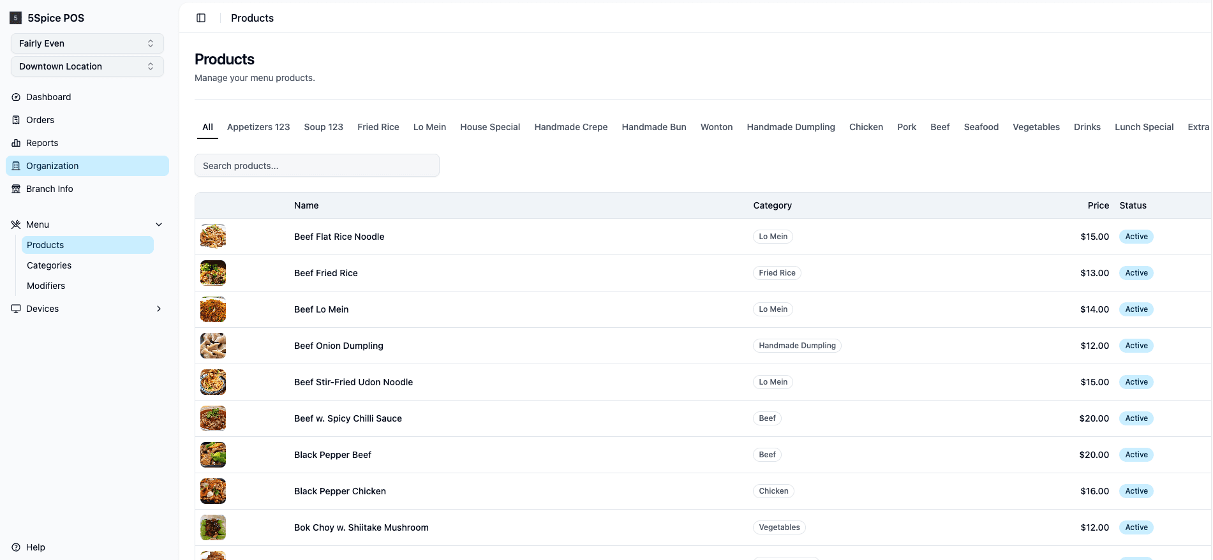The height and width of the screenshot is (560, 1213).
Task: Click the Fried Rice category badge
Action: click(777, 273)
